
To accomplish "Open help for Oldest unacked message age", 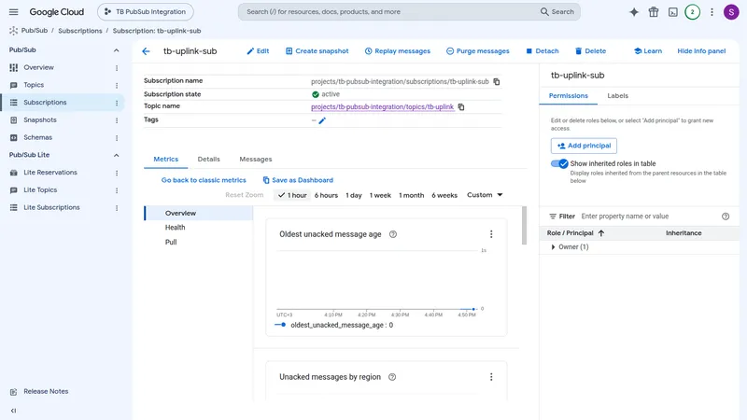I will point(393,234).
